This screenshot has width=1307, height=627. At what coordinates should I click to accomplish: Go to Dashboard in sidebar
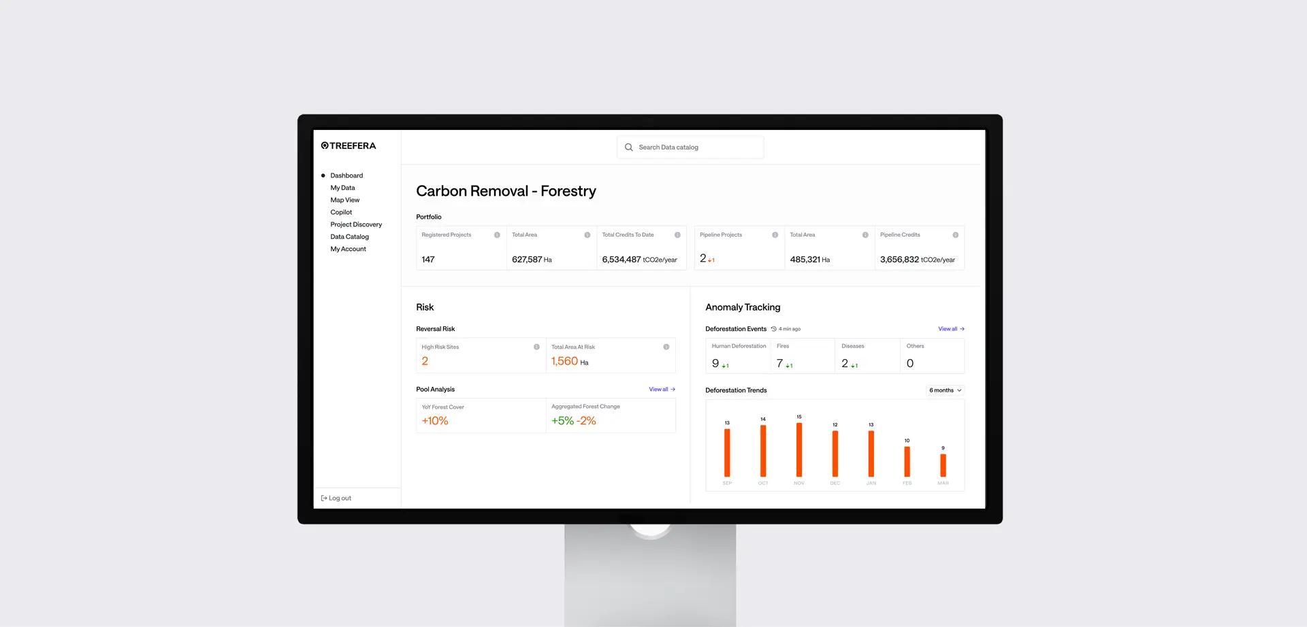point(346,175)
